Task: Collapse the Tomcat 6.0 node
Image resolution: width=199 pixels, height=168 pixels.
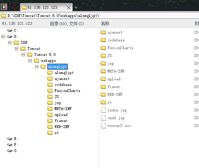Action: (x=23, y=54)
